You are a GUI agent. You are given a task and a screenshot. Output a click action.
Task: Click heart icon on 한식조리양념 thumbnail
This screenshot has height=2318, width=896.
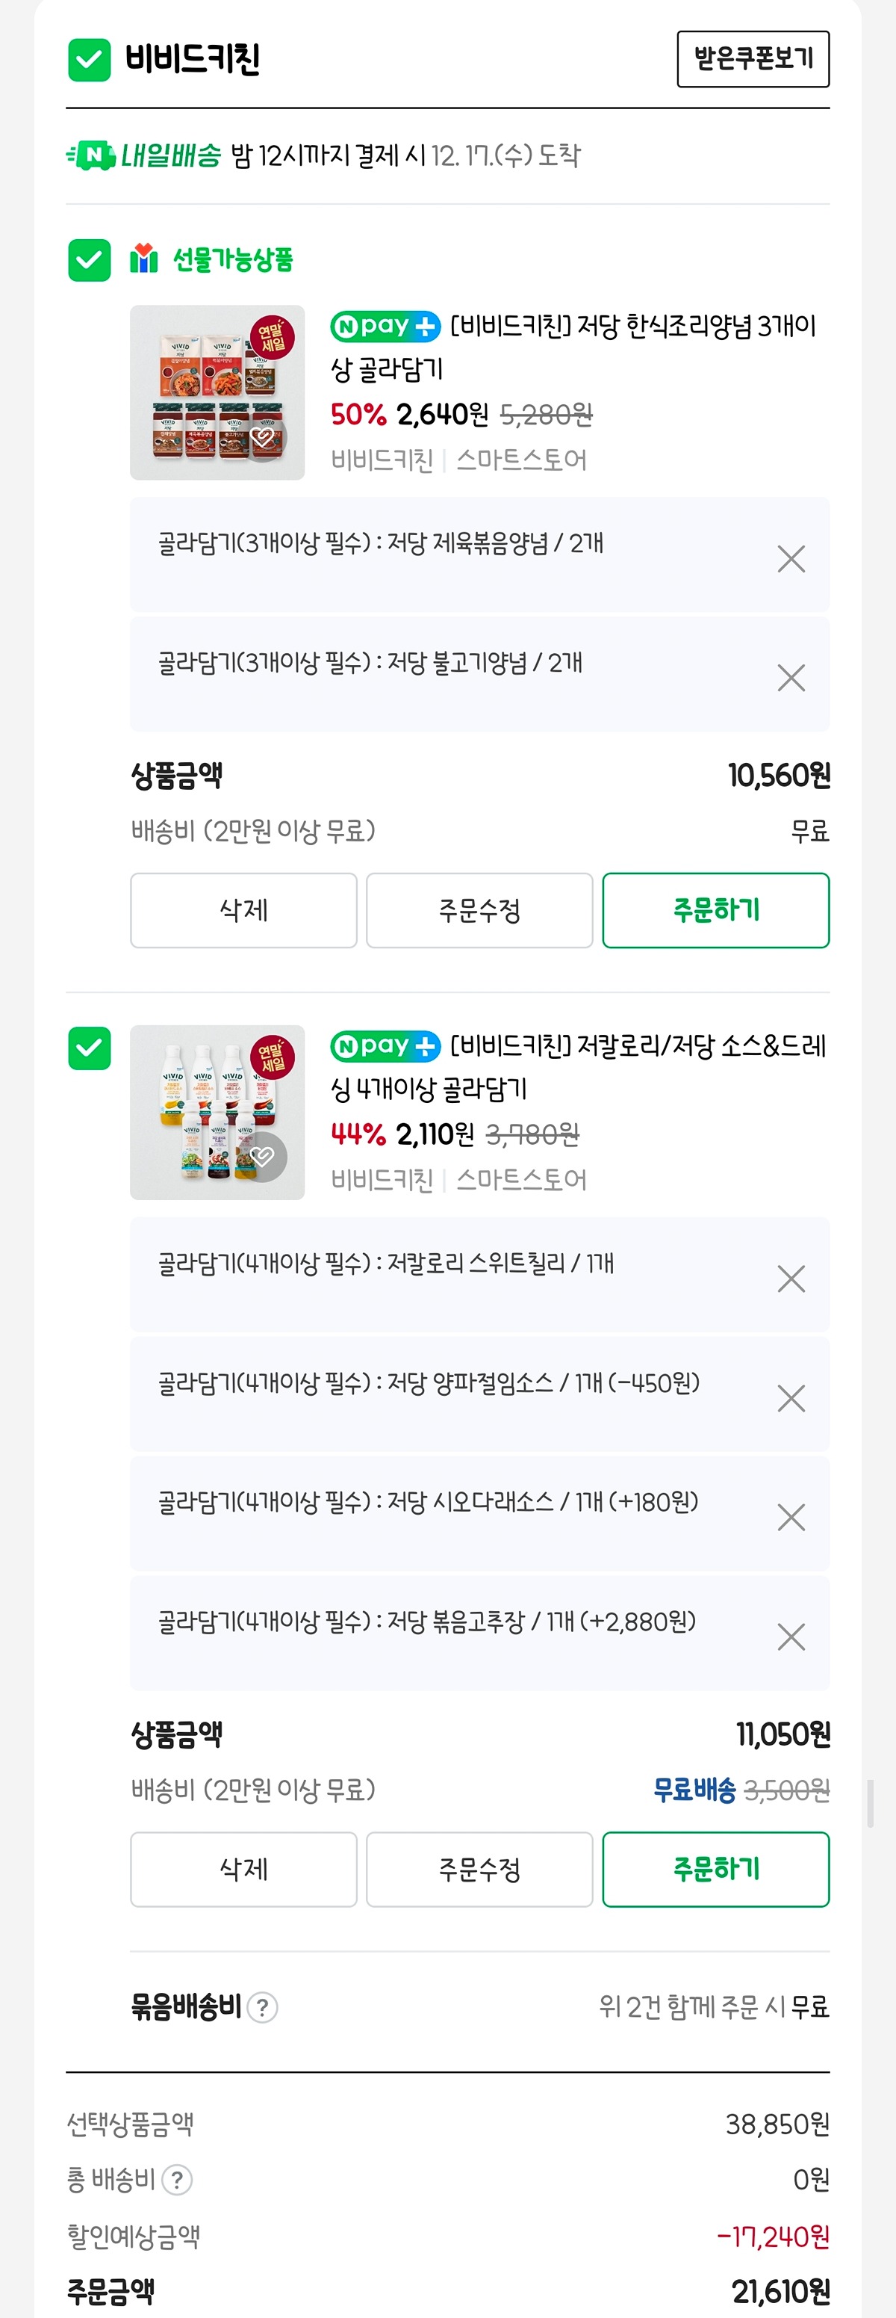pos(262,437)
